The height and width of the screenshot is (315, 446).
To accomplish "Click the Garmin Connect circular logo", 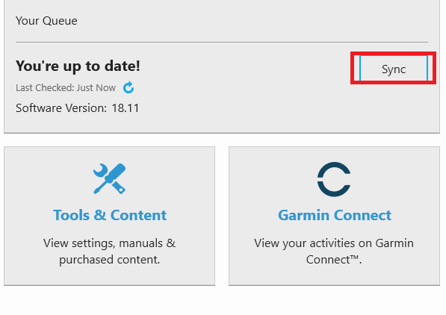I will pos(334,179).
